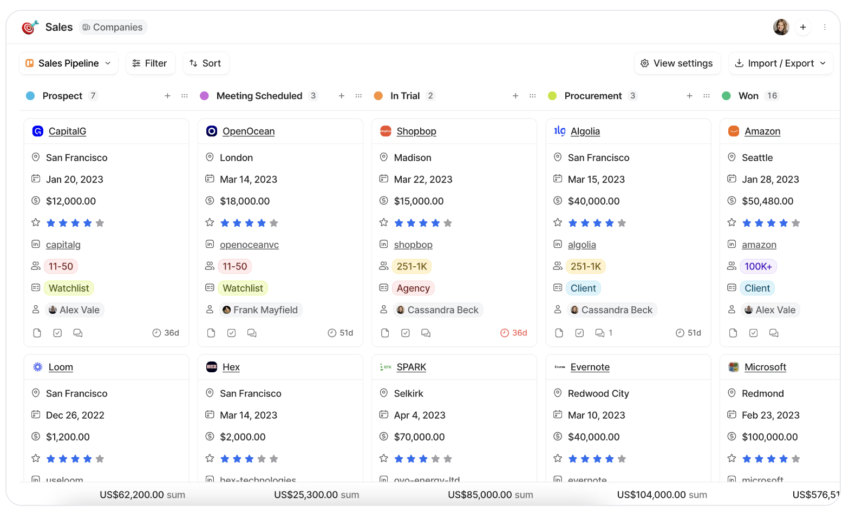Click Frank Mayfield owner chip
The image size is (849, 513).
(x=260, y=310)
